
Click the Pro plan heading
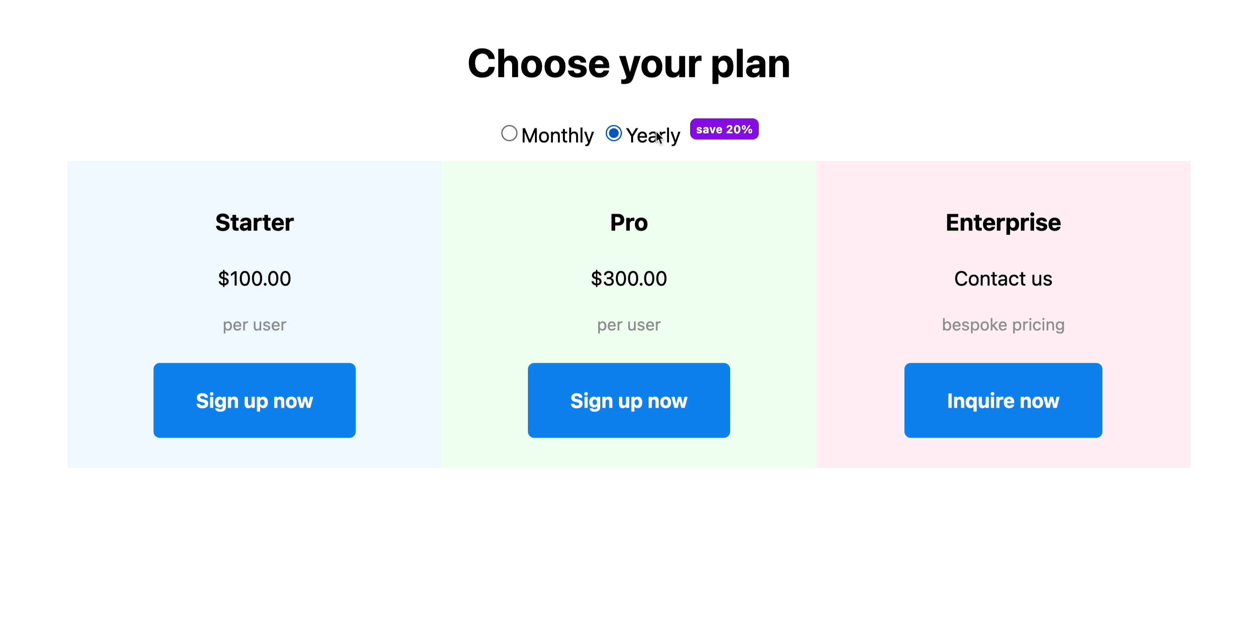click(x=629, y=223)
